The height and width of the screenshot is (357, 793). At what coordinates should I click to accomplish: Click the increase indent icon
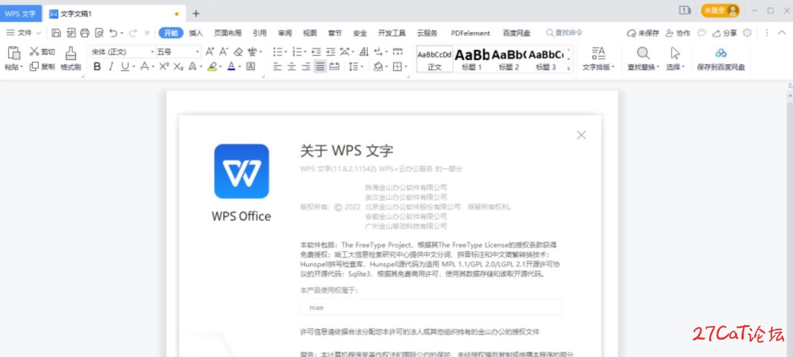point(331,51)
